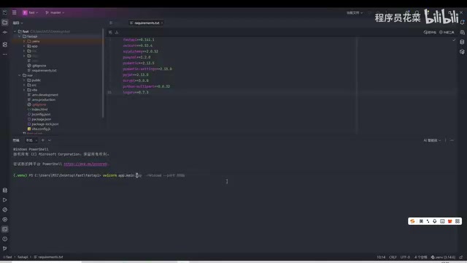
Task: Open the Notifications bell icon
Action: pyautogui.click(x=462, y=23)
